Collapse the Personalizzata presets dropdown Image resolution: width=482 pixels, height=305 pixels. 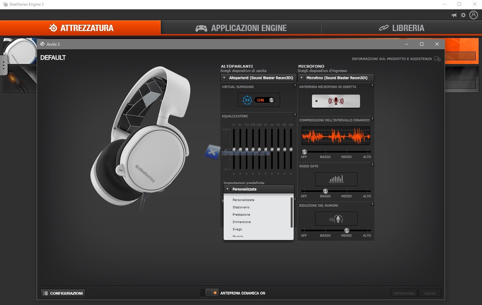coord(259,189)
